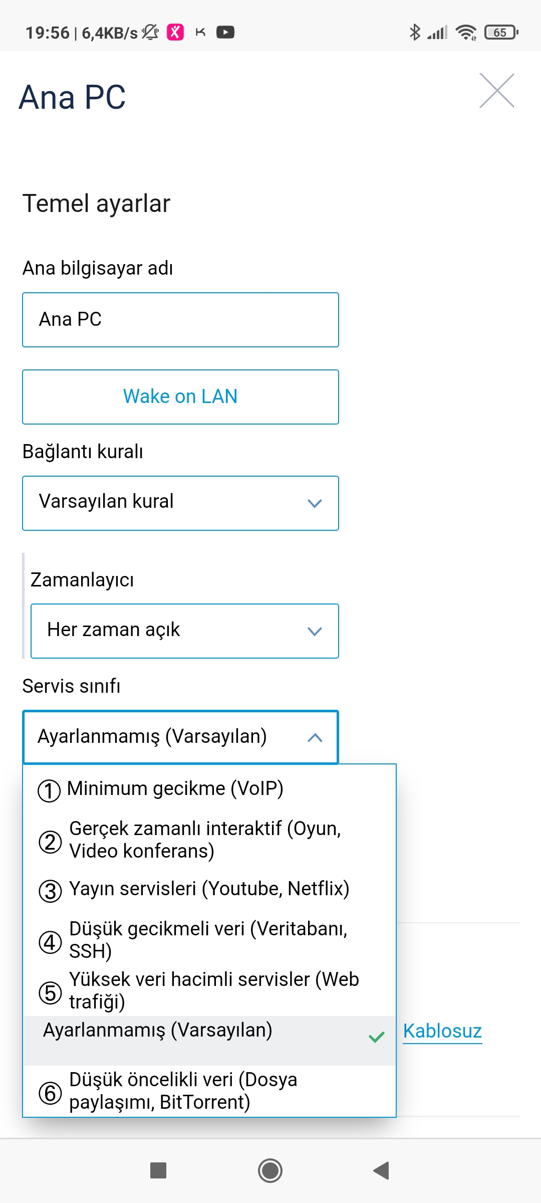Tap the recent apps square icon
This screenshot has height=1203, width=541.
pos(158,1171)
